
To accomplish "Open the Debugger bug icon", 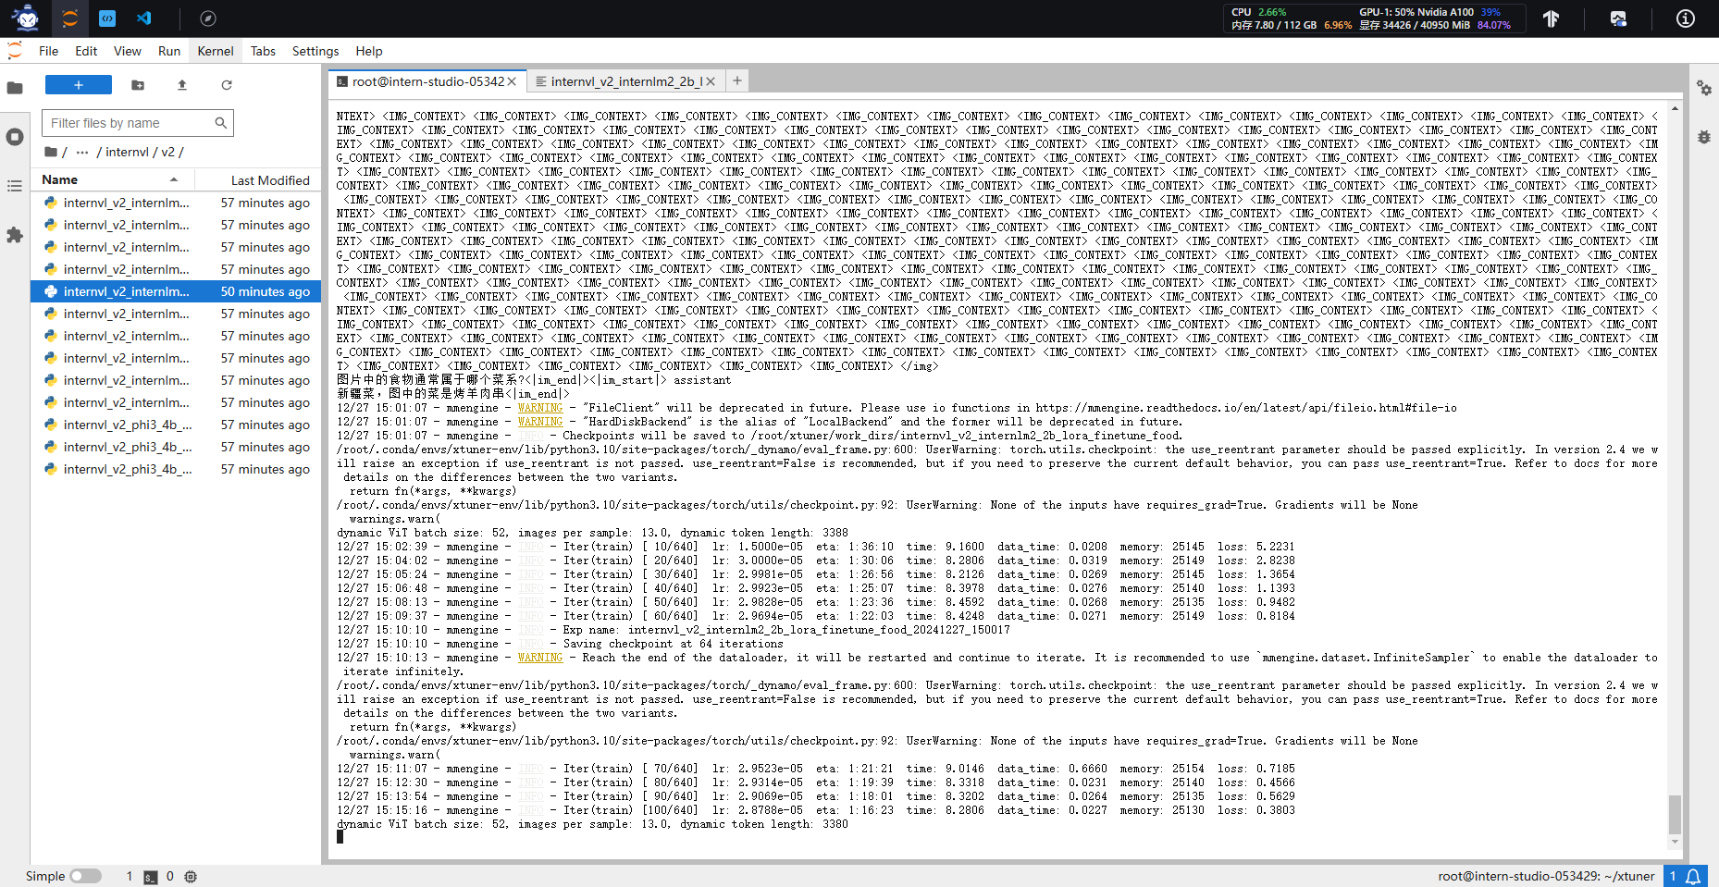I will pyautogui.click(x=1704, y=137).
